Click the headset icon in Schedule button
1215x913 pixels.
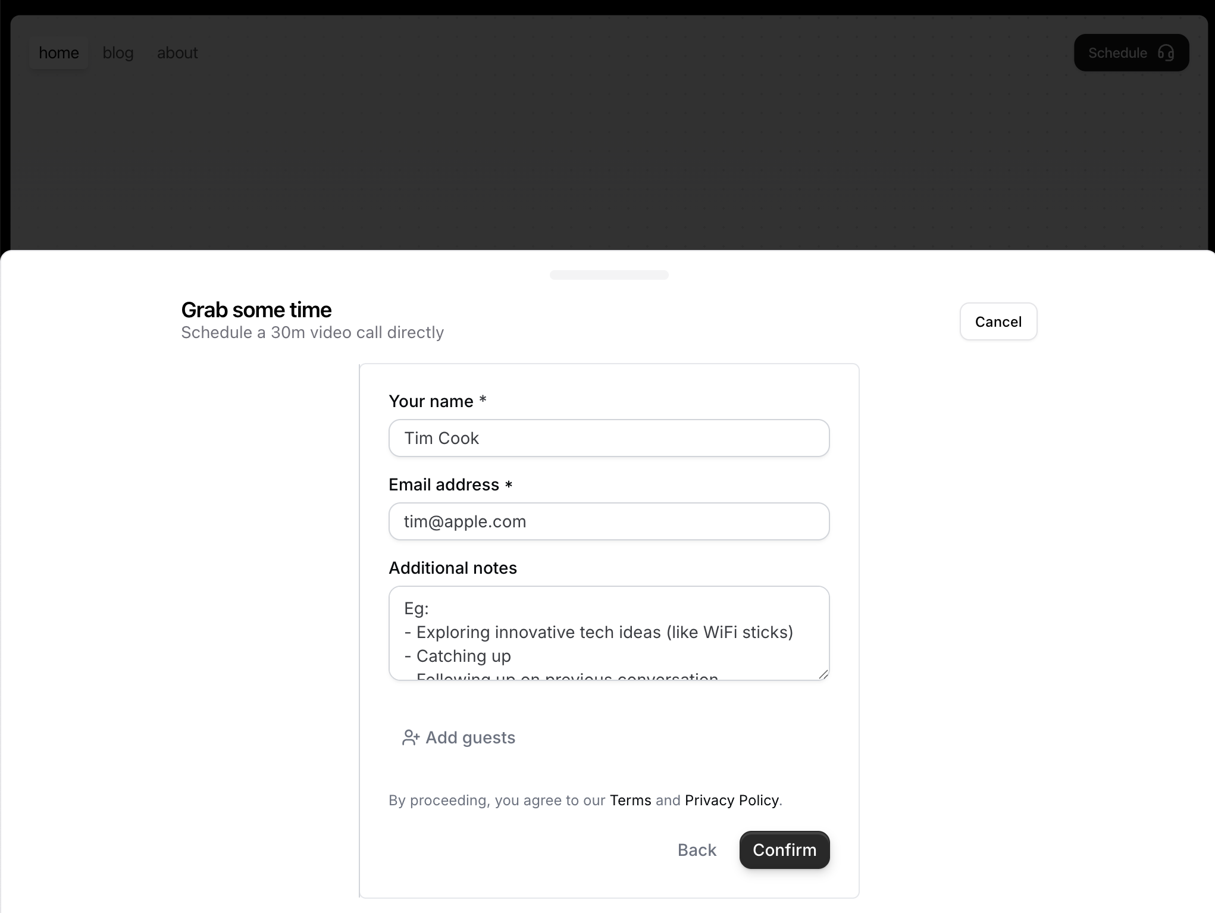(1166, 53)
